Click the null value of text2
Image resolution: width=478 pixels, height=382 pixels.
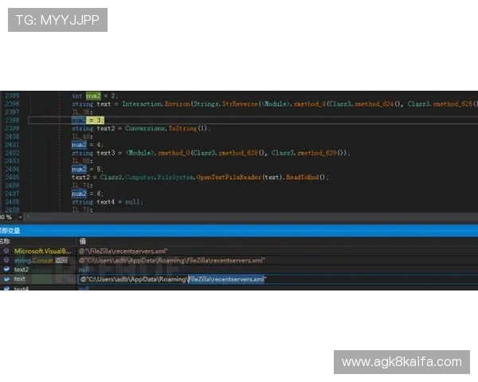[x=84, y=270]
